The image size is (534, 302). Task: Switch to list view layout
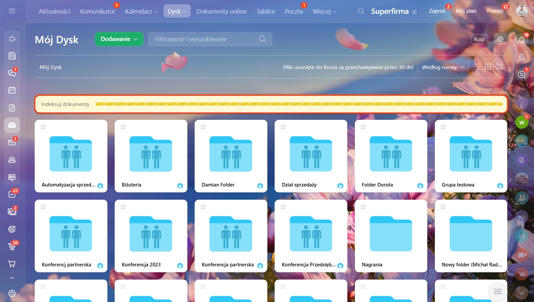pyautogui.click(x=476, y=67)
